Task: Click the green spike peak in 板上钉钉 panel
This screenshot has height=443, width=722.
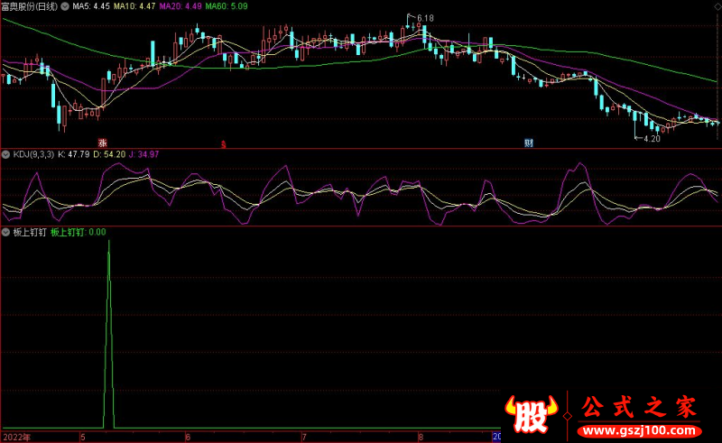Action: coord(109,242)
